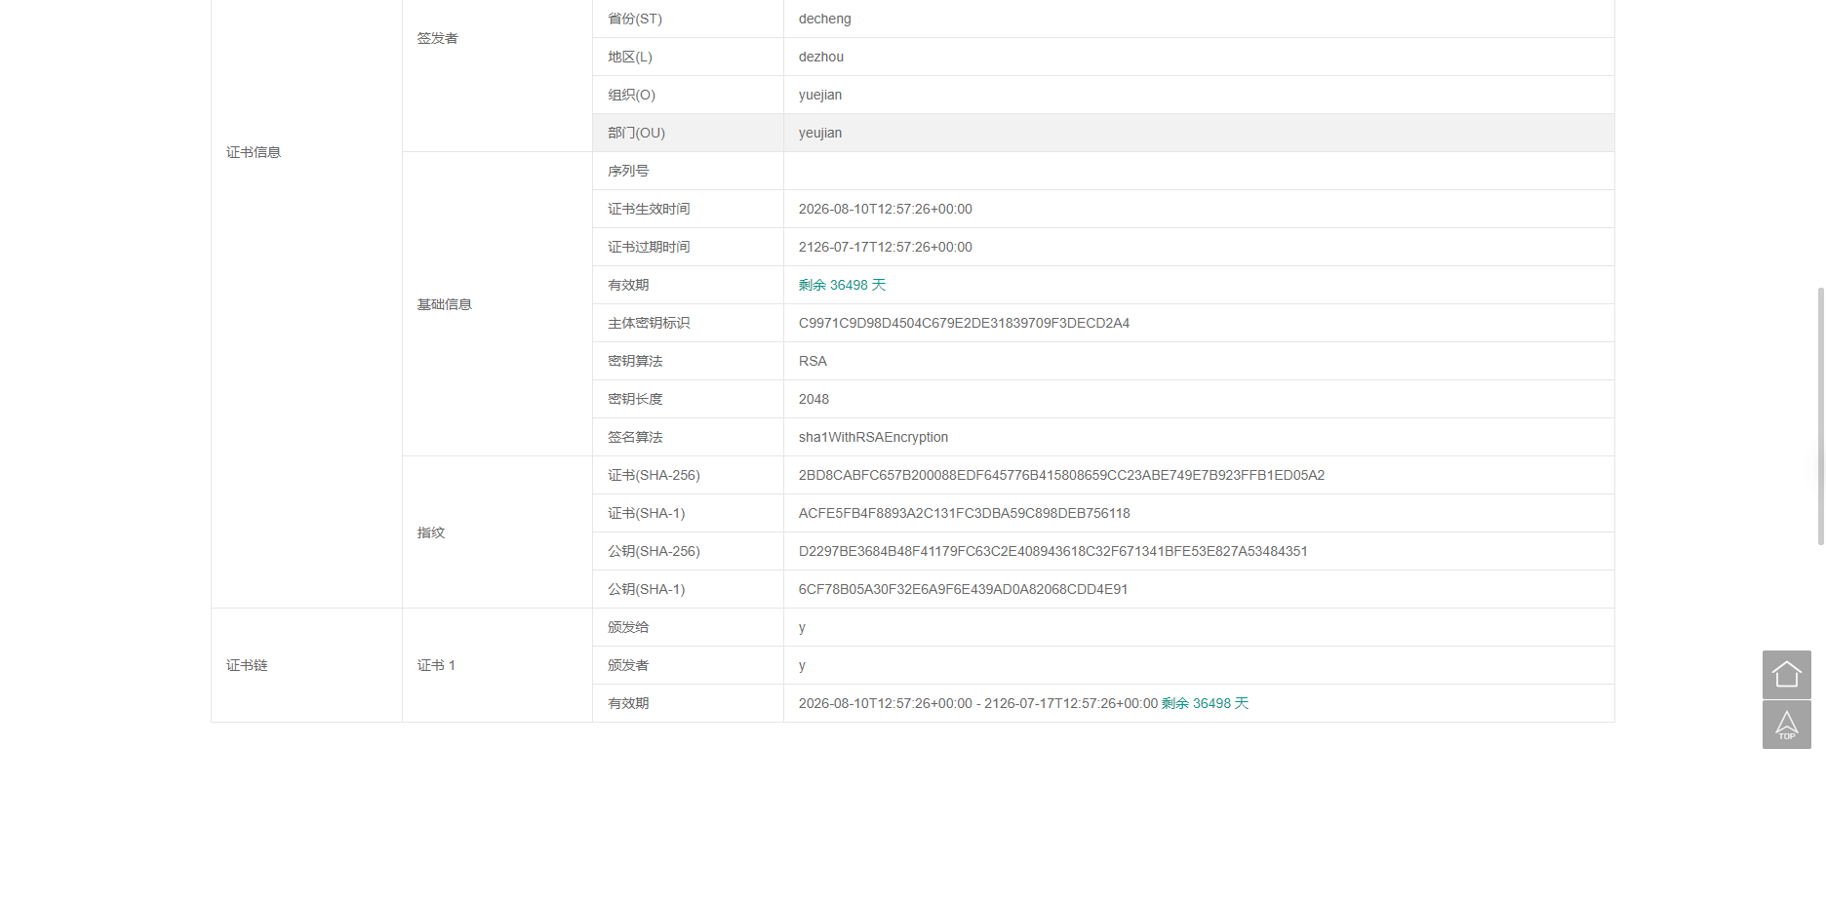Image resolution: width=1826 pixels, height=906 pixels.
Task: Click the 颁发者 label
Action: [628, 665]
